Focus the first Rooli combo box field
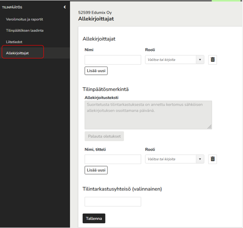 click(x=171, y=60)
